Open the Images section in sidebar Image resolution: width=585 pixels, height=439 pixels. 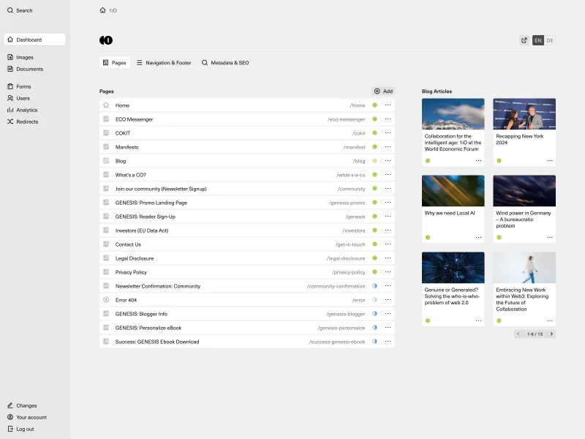24,57
